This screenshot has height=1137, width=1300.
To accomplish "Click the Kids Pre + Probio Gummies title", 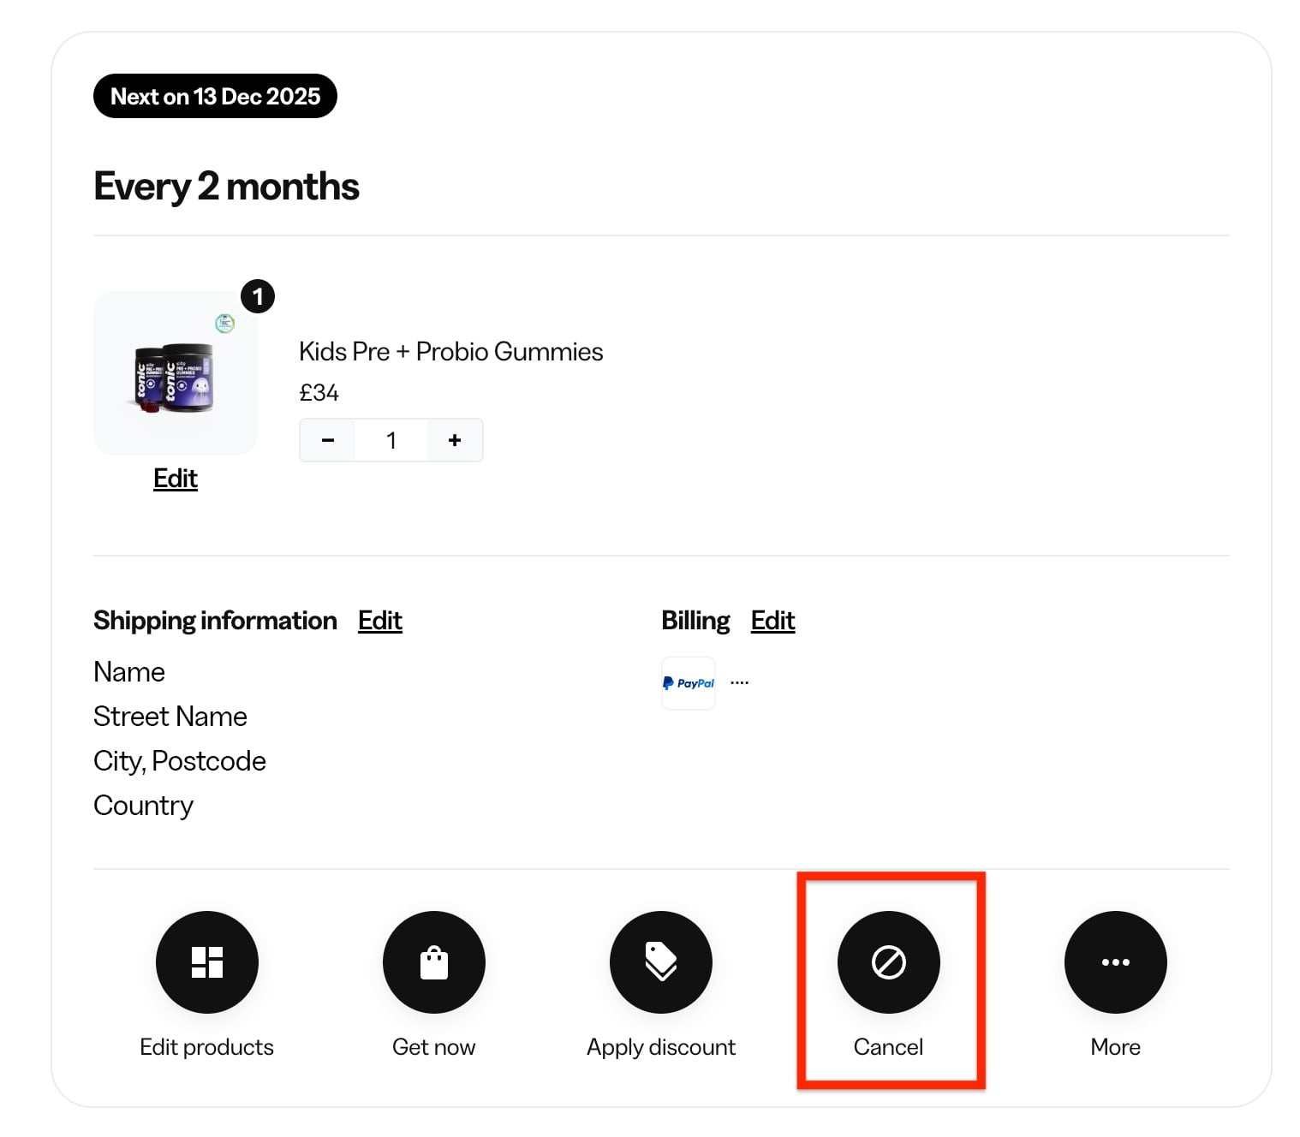I will click(x=450, y=352).
